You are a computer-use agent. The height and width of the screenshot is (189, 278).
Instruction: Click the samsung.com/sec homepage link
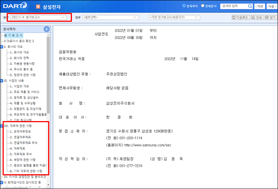[148, 145]
